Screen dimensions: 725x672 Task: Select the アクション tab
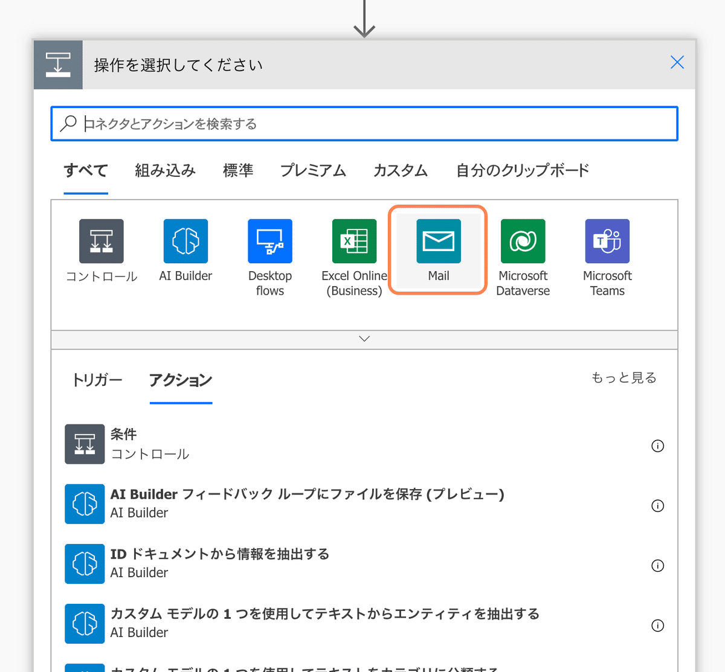click(181, 380)
